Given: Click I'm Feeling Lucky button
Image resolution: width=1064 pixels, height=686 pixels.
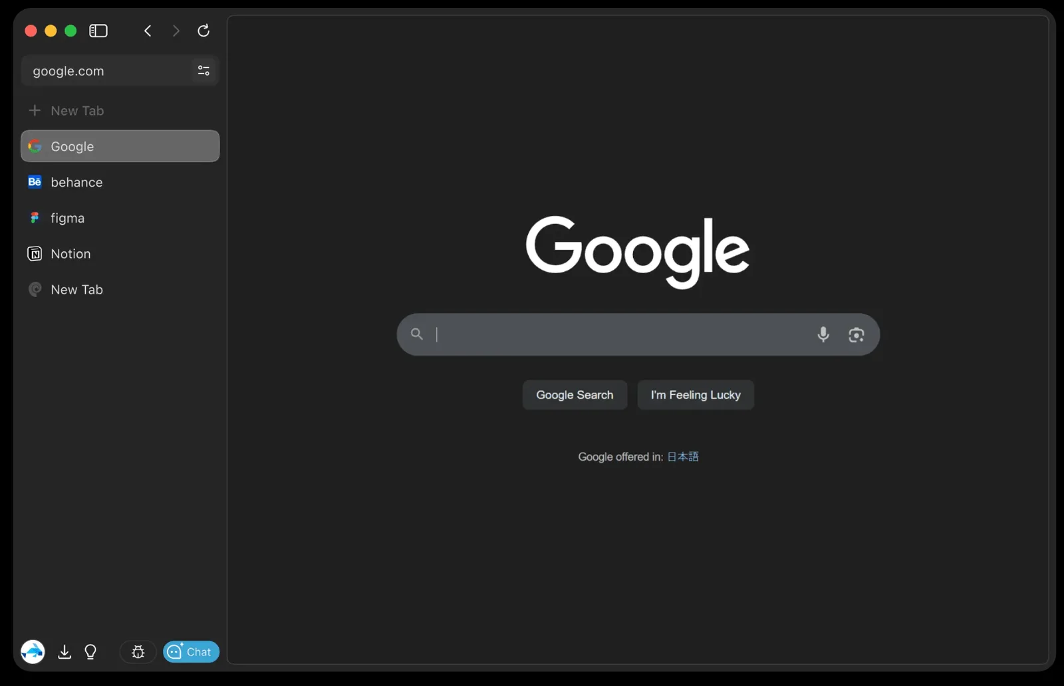Looking at the screenshot, I should click(x=696, y=395).
